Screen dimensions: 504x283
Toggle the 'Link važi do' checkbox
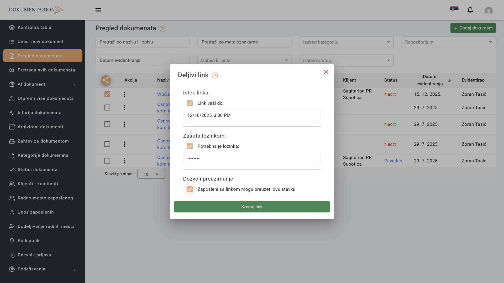(190, 103)
